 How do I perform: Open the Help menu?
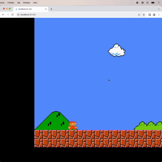(35, 2)
